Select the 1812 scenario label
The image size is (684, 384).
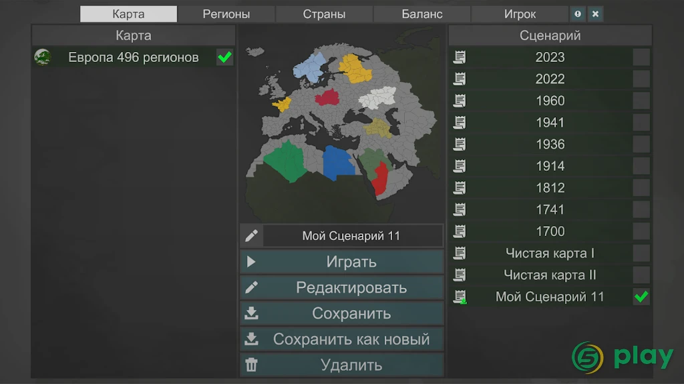click(x=550, y=187)
